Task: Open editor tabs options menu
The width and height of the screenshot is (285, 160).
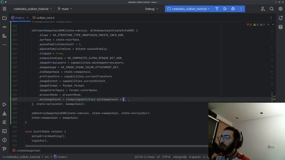Action: [x=271, y=18]
